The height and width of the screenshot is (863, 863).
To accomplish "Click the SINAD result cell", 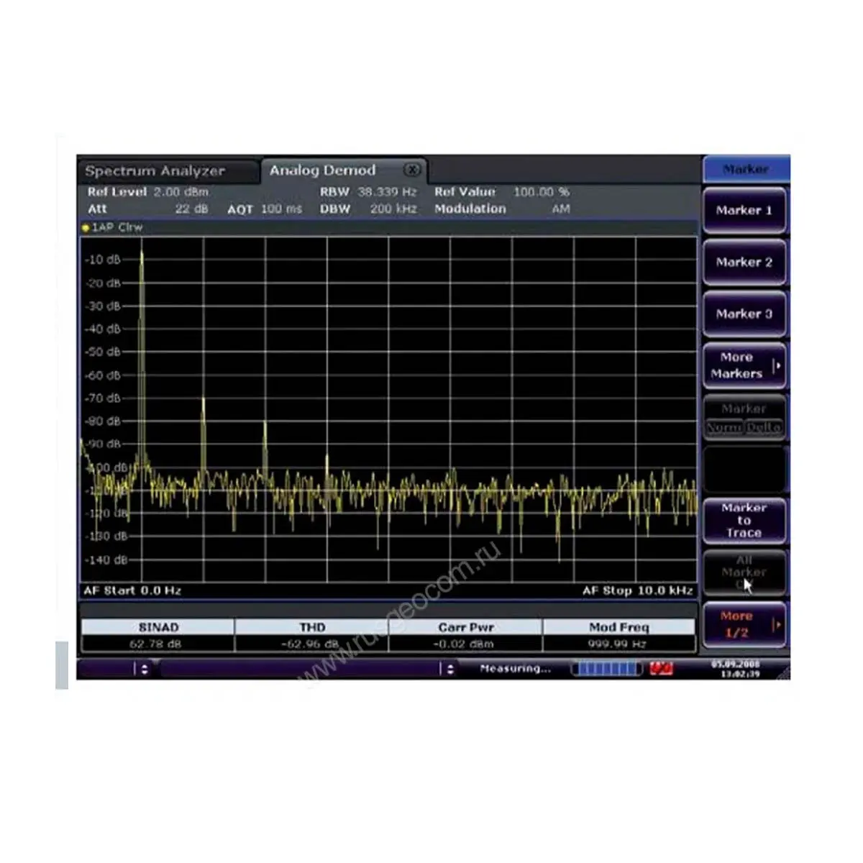I will (x=157, y=644).
